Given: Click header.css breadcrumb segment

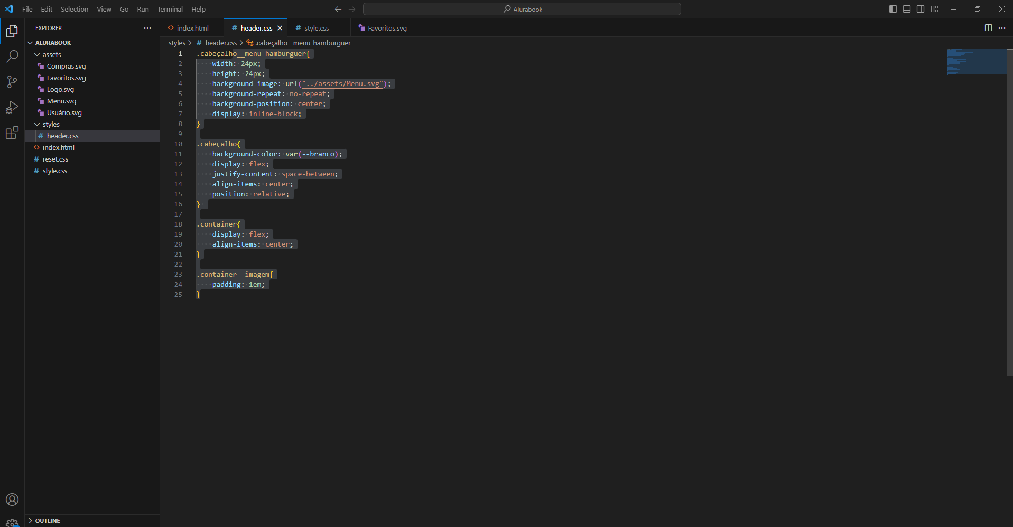Looking at the screenshot, I should [x=221, y=43].
